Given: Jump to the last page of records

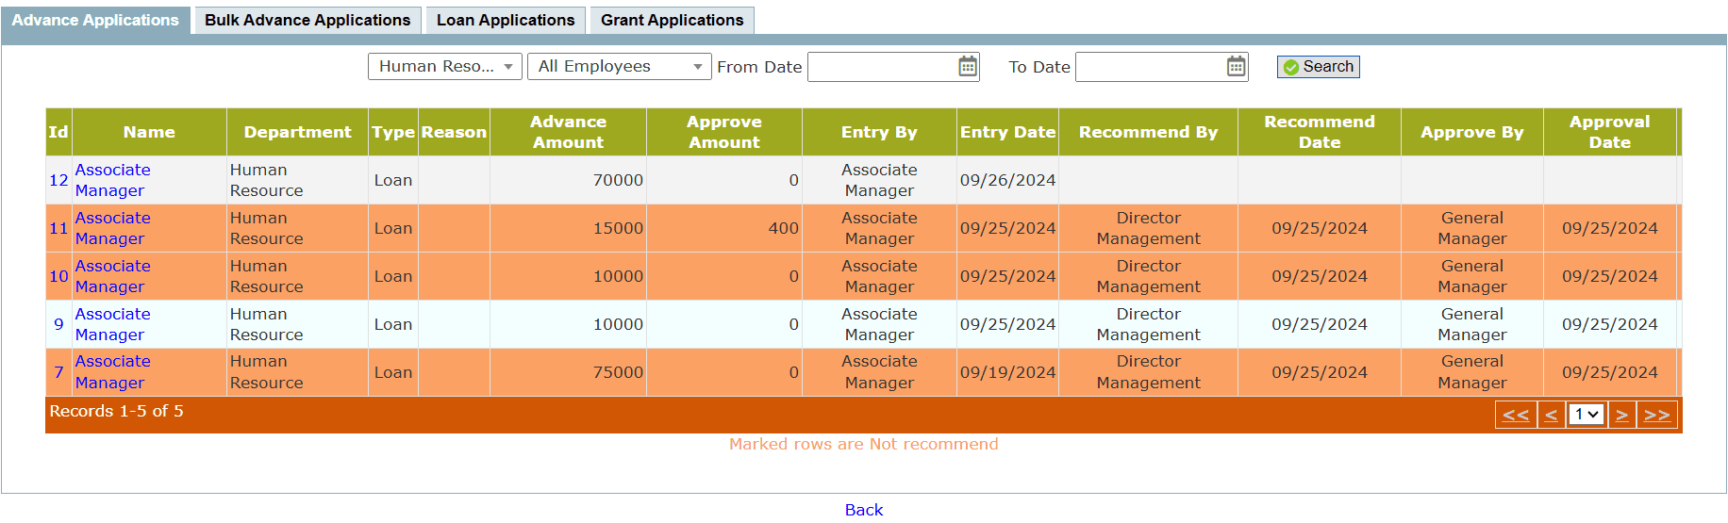Looking at the screenshot, I should (1656, 415).
